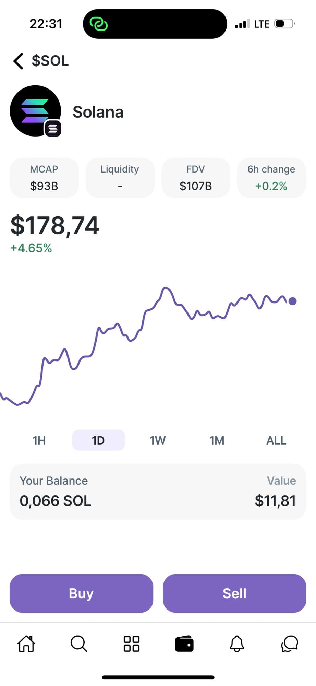Tap the green link icon in Dynamic Island
Viewport: 316px width, 686px height.
[x=99, y=24]
